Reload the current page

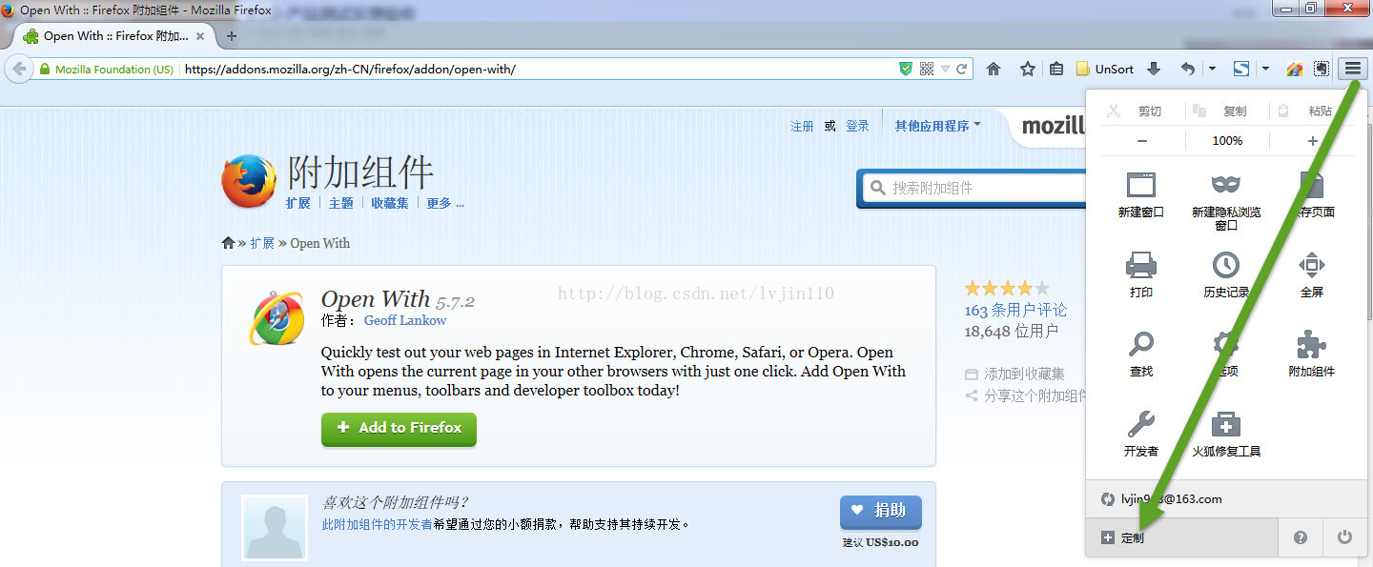(962, 69)
